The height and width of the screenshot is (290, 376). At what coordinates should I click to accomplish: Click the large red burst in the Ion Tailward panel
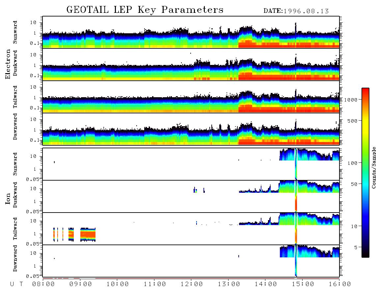pos(88,234)
